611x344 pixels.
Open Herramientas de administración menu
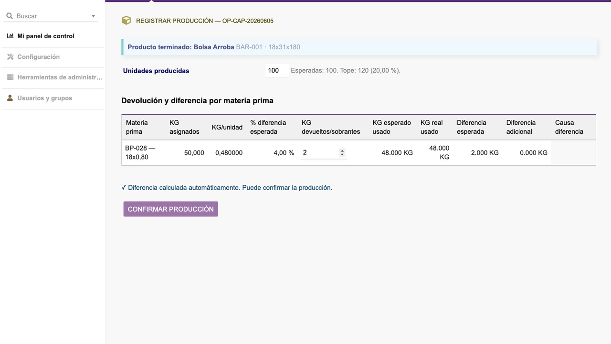[60, 77]
